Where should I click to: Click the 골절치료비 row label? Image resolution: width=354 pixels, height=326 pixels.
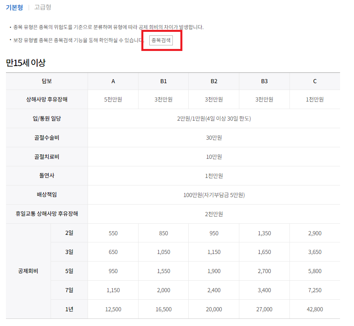[47, 157]
